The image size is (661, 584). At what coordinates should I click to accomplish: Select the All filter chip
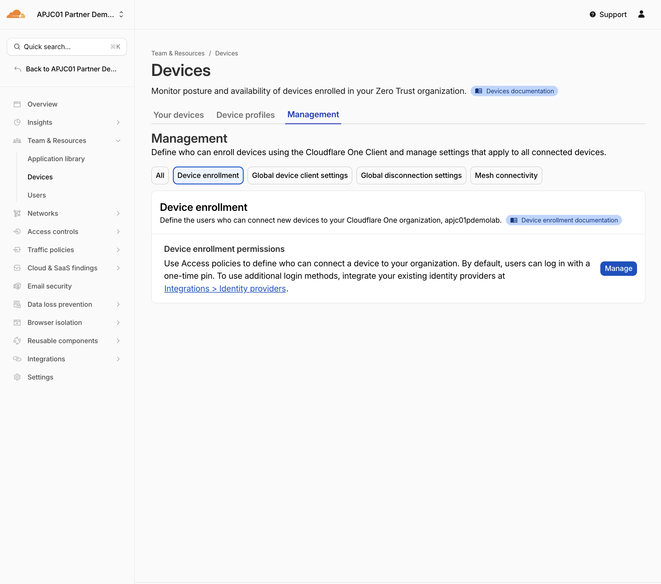click(x=160, y=176)
